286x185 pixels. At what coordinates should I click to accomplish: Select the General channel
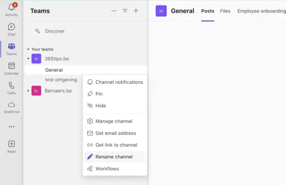86,70
